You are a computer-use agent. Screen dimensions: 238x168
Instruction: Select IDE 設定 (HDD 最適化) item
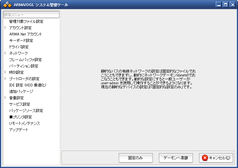[x=27, y=85]
